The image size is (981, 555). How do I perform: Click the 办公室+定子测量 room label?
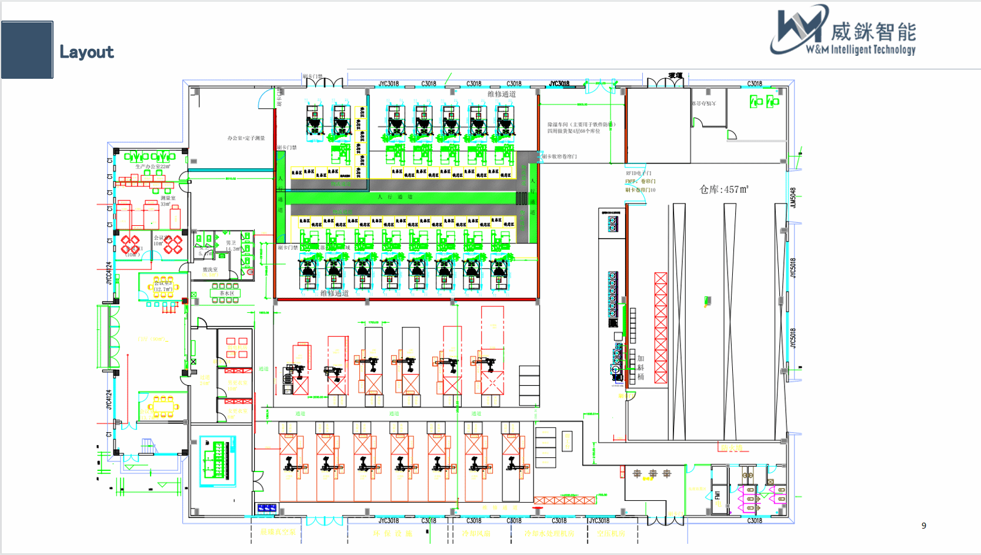(x=246, y=138)
